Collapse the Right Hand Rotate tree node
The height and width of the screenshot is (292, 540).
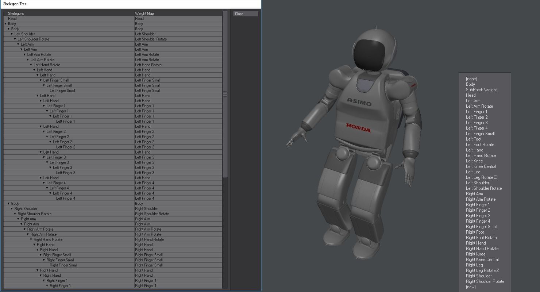click(x=31, y=240)
